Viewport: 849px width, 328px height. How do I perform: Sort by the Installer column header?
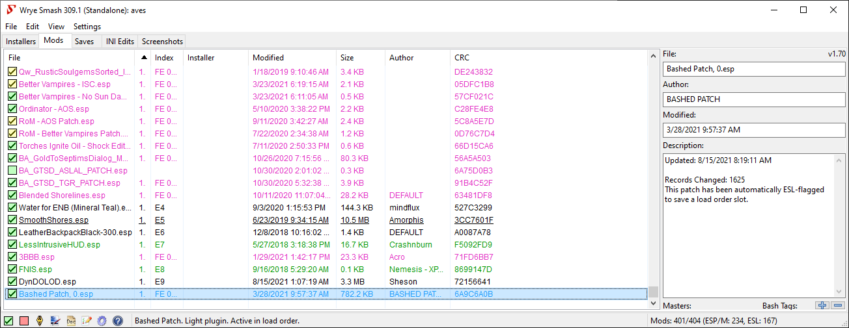coord(216,58)
